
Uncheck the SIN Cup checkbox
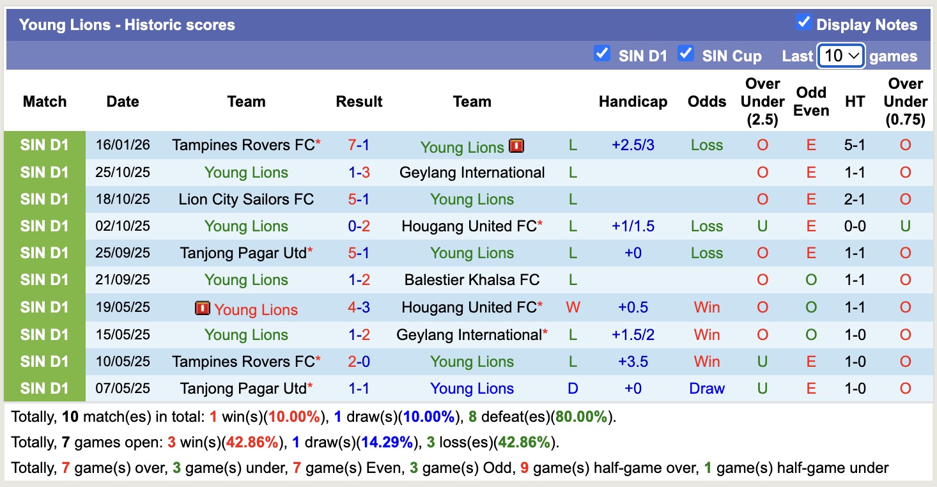click(x=686, y=54)
